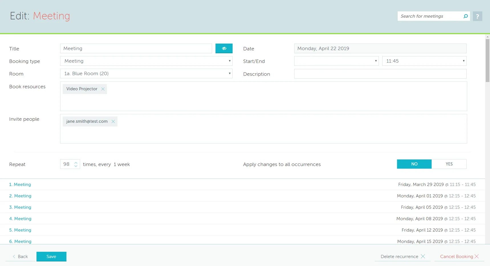490x266 pixels.
Task: Open the start time dropdown
Action: click(336, 61)
